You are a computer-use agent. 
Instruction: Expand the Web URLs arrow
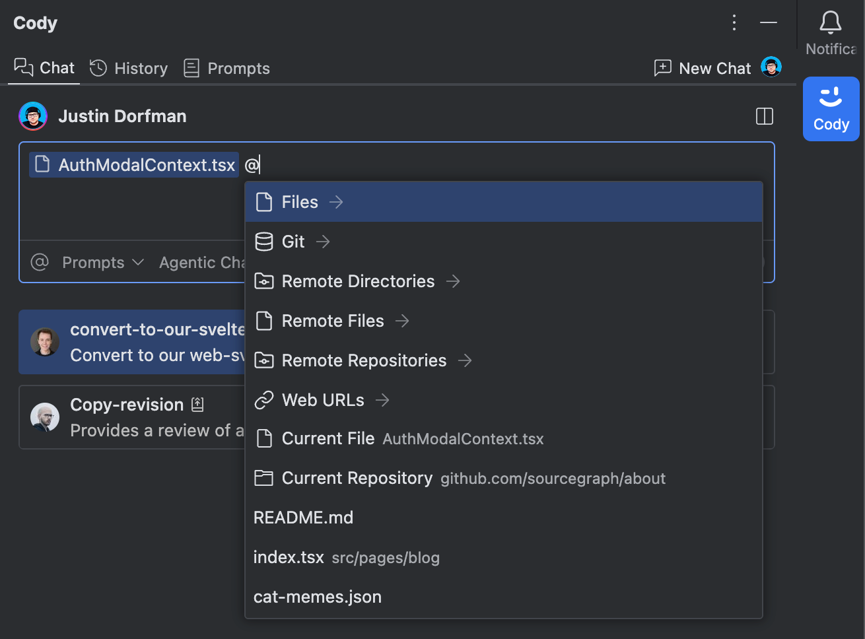pos(382,400)
